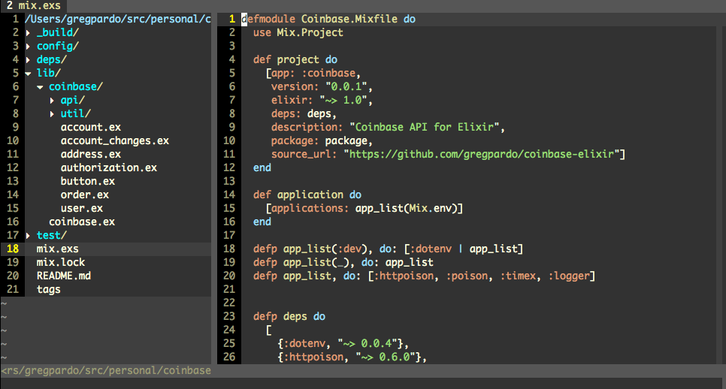This screenshot has width=726, height=389.
Task: Open order.ex file
Action: pos(85,194)
